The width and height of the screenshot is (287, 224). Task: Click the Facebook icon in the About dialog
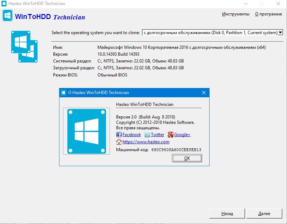click(x=119, y=135)
